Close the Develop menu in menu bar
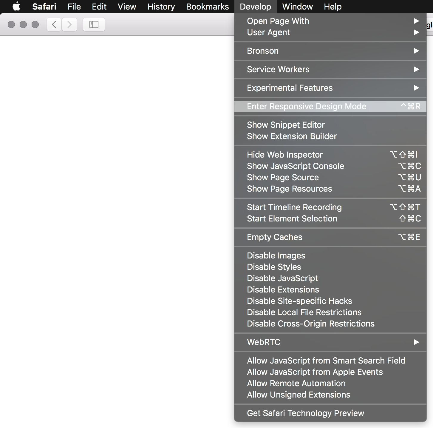The image size is (433, 428). (255, 7)
